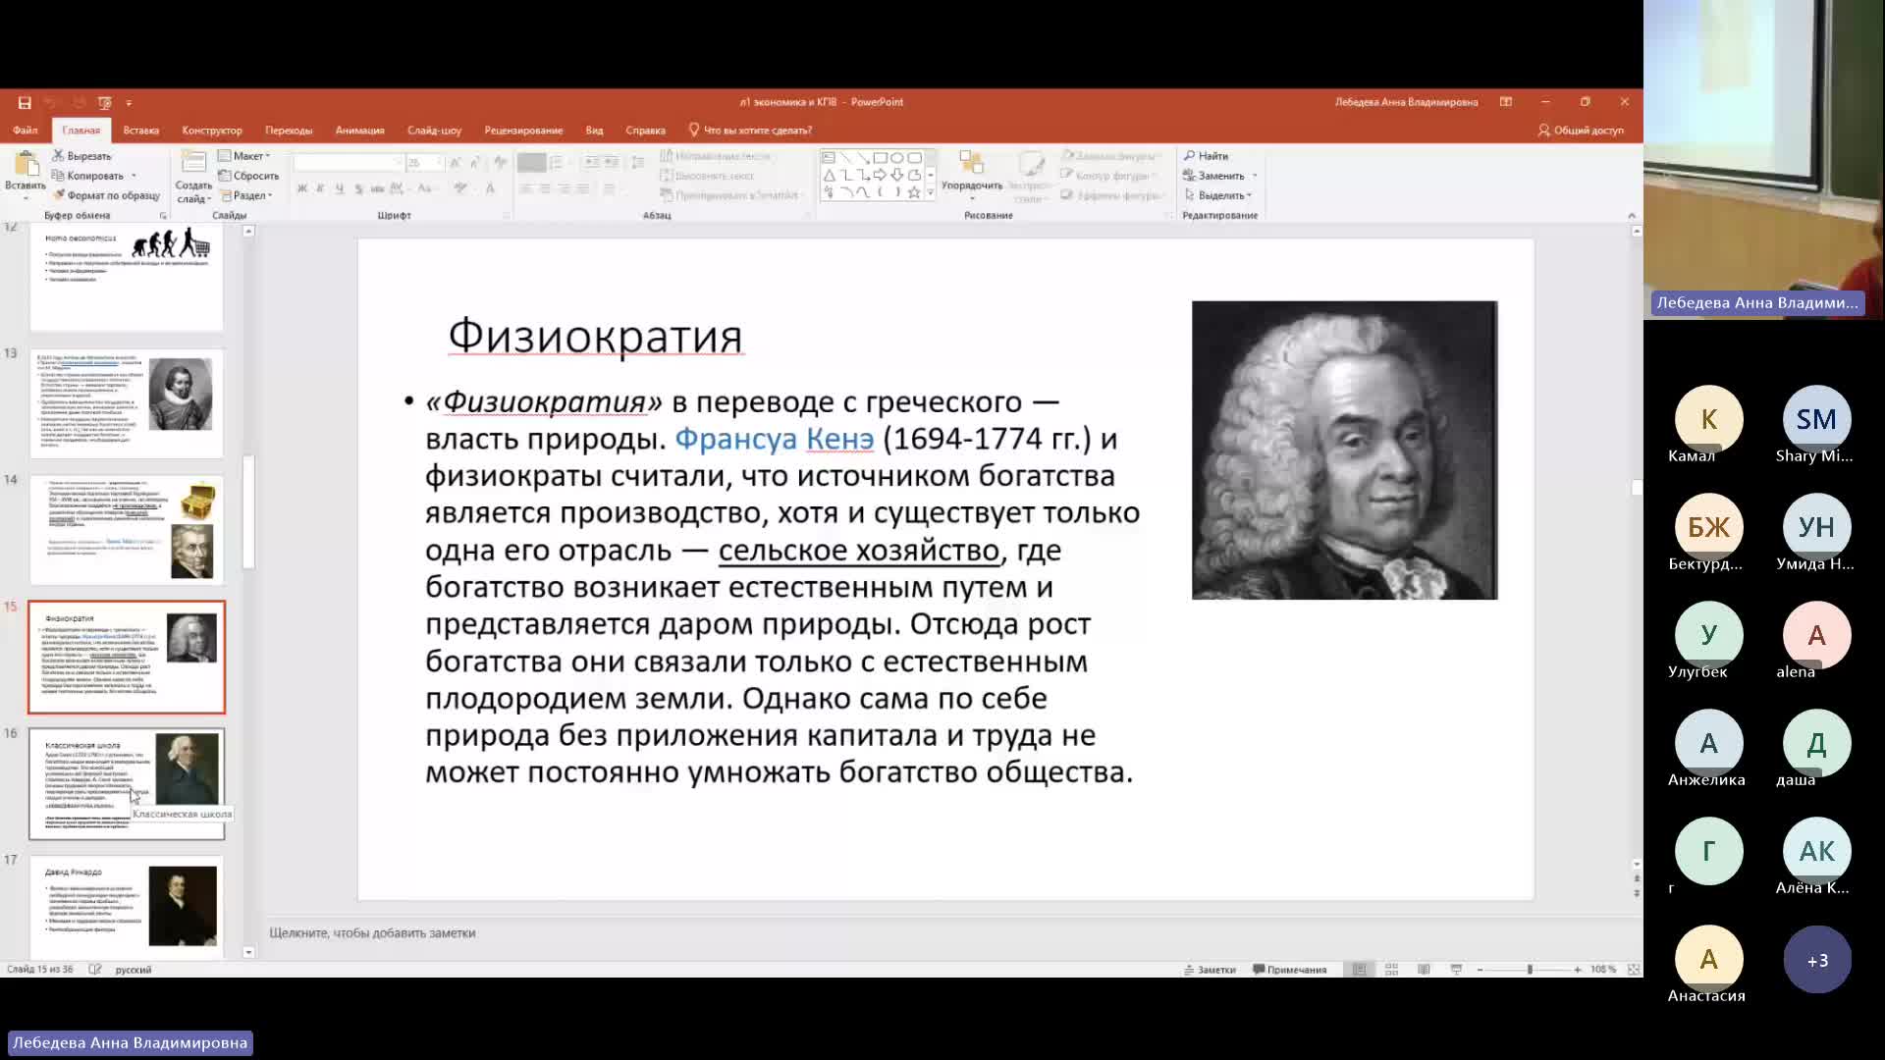This screenshot has width=1885, height=1060.
Task: Expand the Копировать dropdown arrow
Action: tap(134, 176)
